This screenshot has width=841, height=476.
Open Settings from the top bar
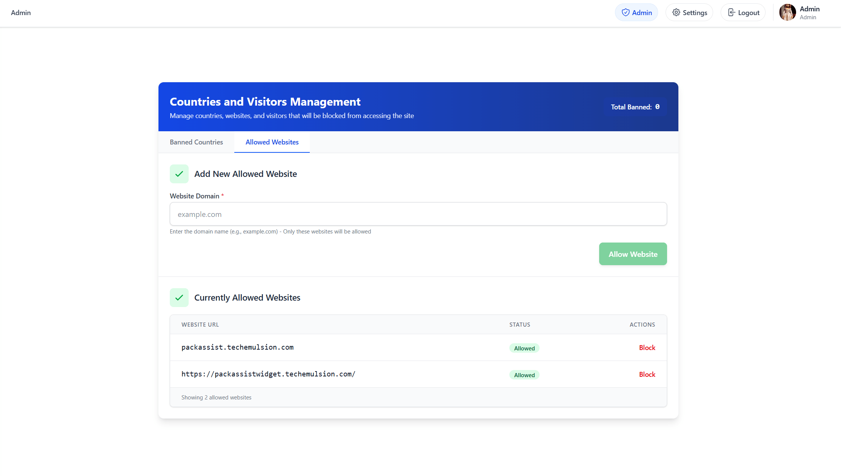(689, 12)
